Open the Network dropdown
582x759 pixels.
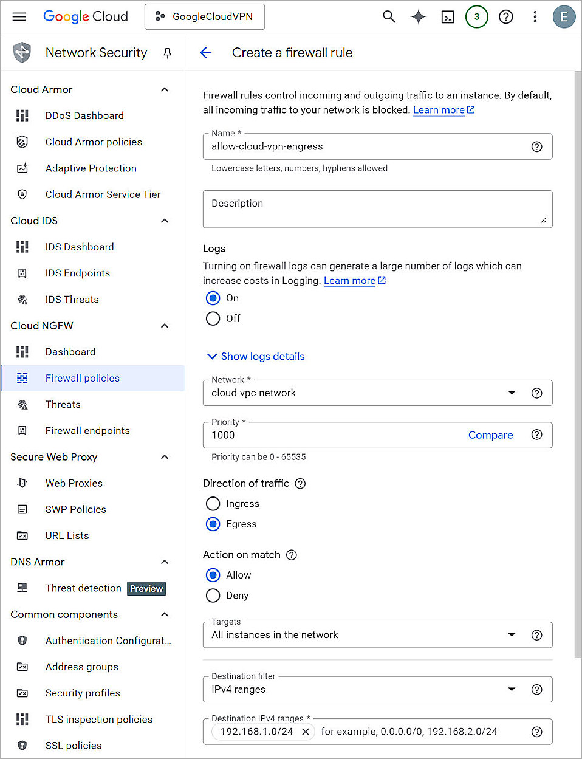click(x=512, y=393)
